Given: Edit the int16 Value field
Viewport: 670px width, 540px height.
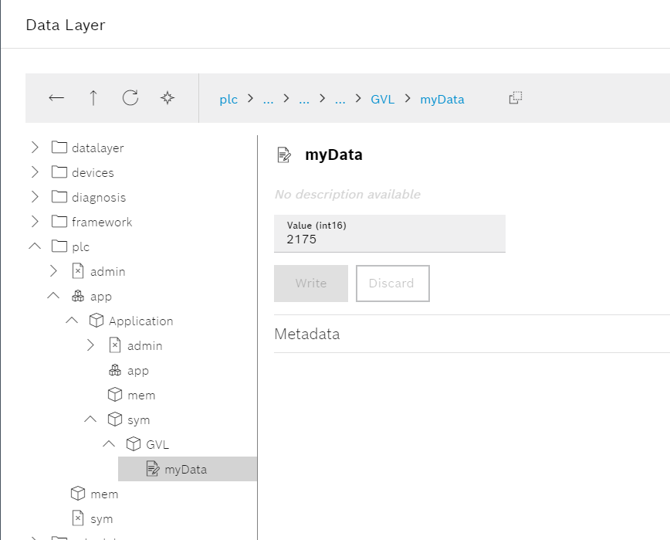Looking at the screenshot, I should 389,239.
